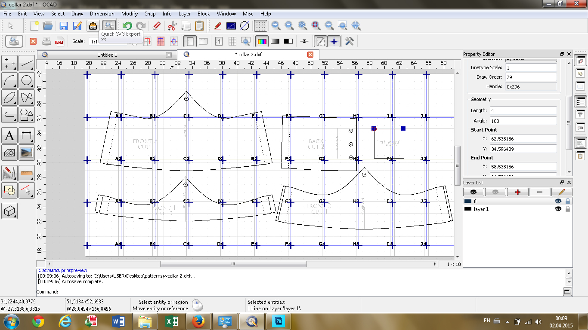Click the Undo arrow

click(x=127, y=26)
